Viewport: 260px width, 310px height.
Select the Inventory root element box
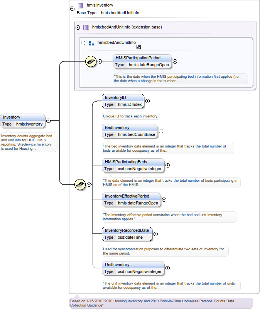23,117
